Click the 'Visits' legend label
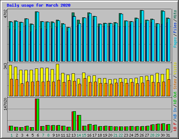 click(175, 68)
